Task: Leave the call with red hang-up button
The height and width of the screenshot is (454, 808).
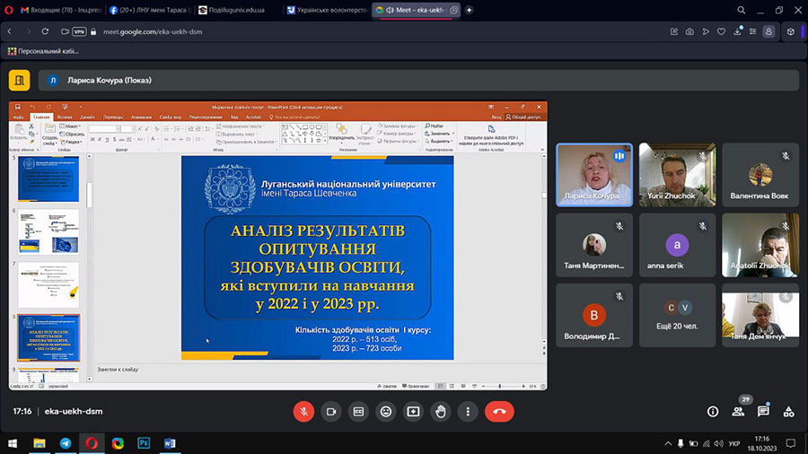Action: [x=499, y=411]
